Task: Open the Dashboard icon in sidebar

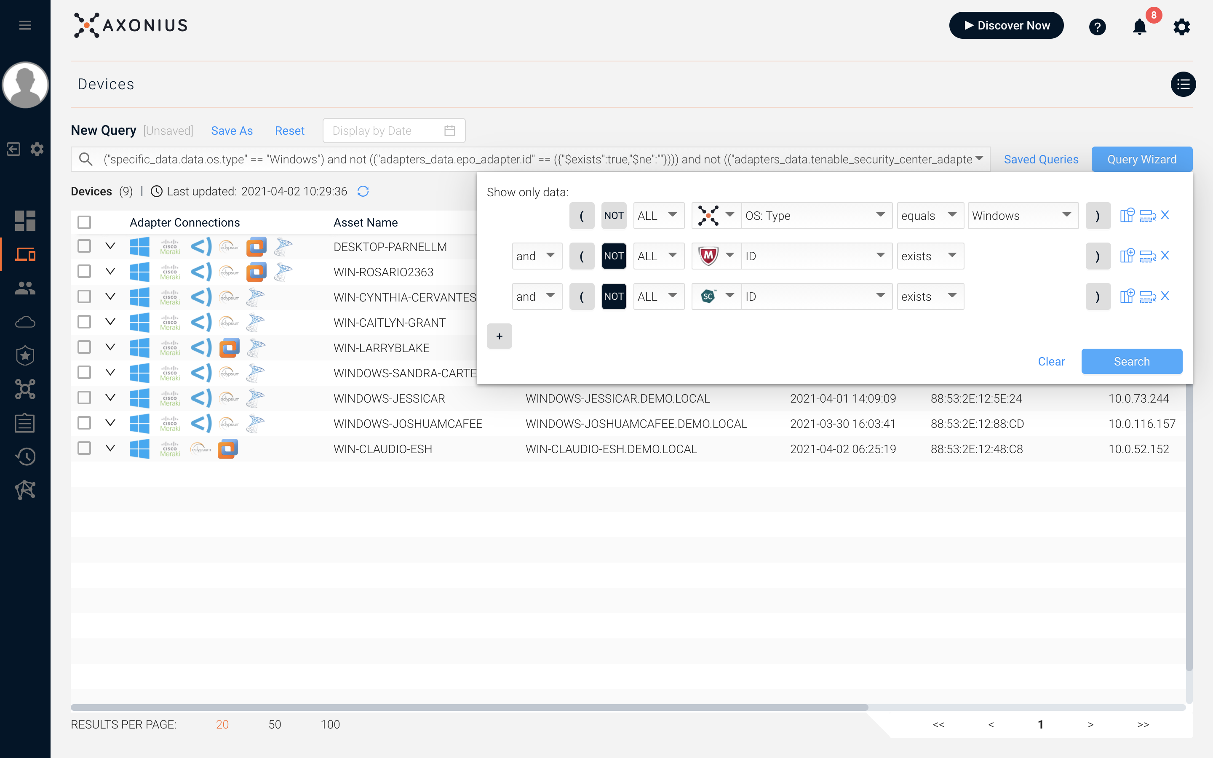Action: tap(25, 221)
